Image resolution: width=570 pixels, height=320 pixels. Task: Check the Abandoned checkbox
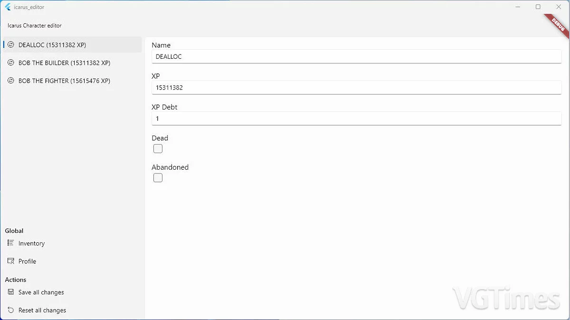[158, 177]
